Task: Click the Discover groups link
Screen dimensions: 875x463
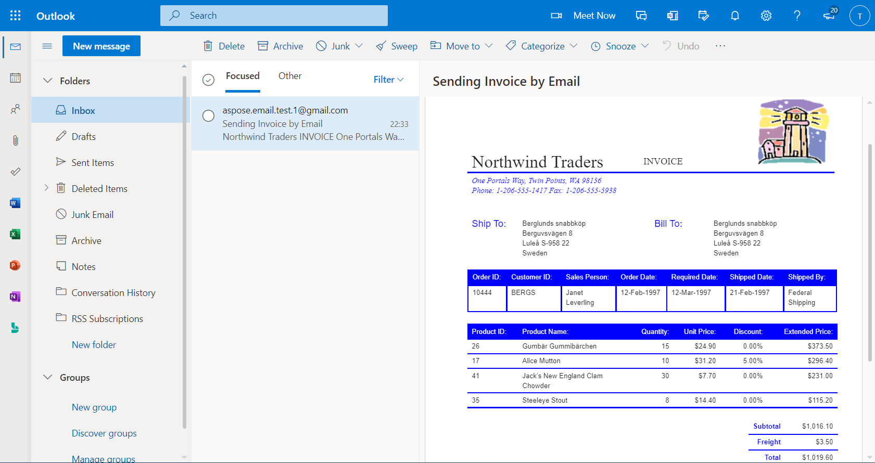Action: (x=104, y=433)
